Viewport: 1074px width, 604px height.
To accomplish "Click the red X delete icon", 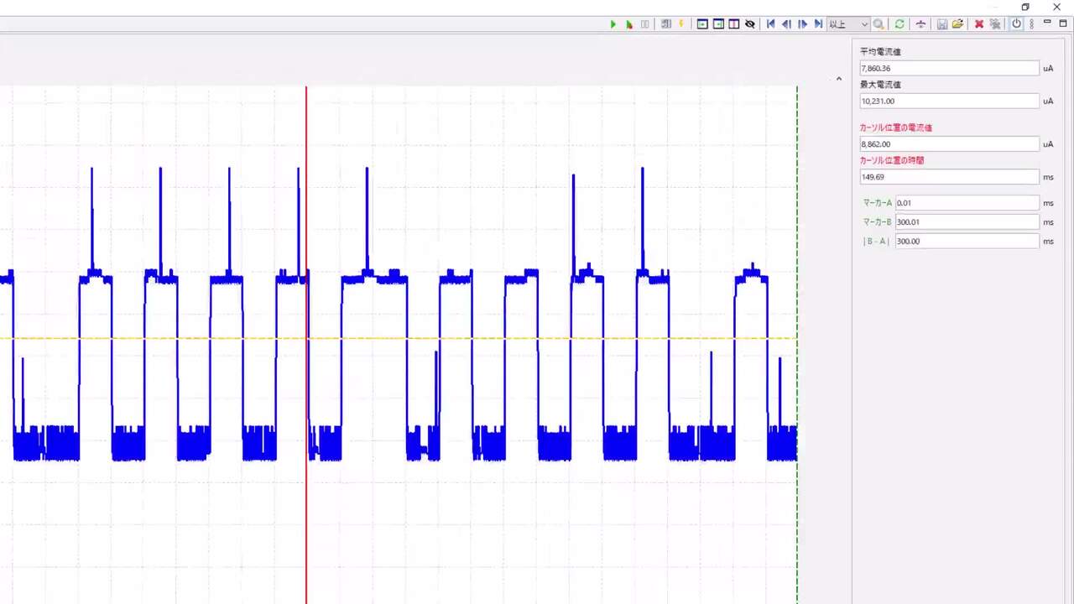I will click(x=978, y=24).
